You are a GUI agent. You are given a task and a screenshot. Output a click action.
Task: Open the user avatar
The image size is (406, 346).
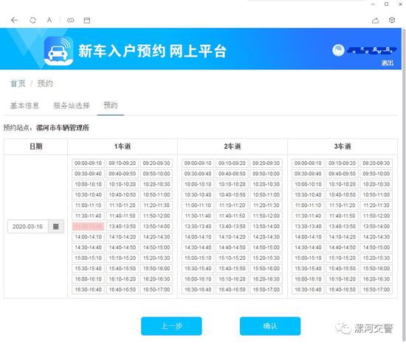[338, 50]
